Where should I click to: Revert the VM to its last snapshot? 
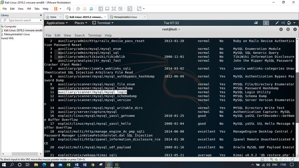pos(85,9)
